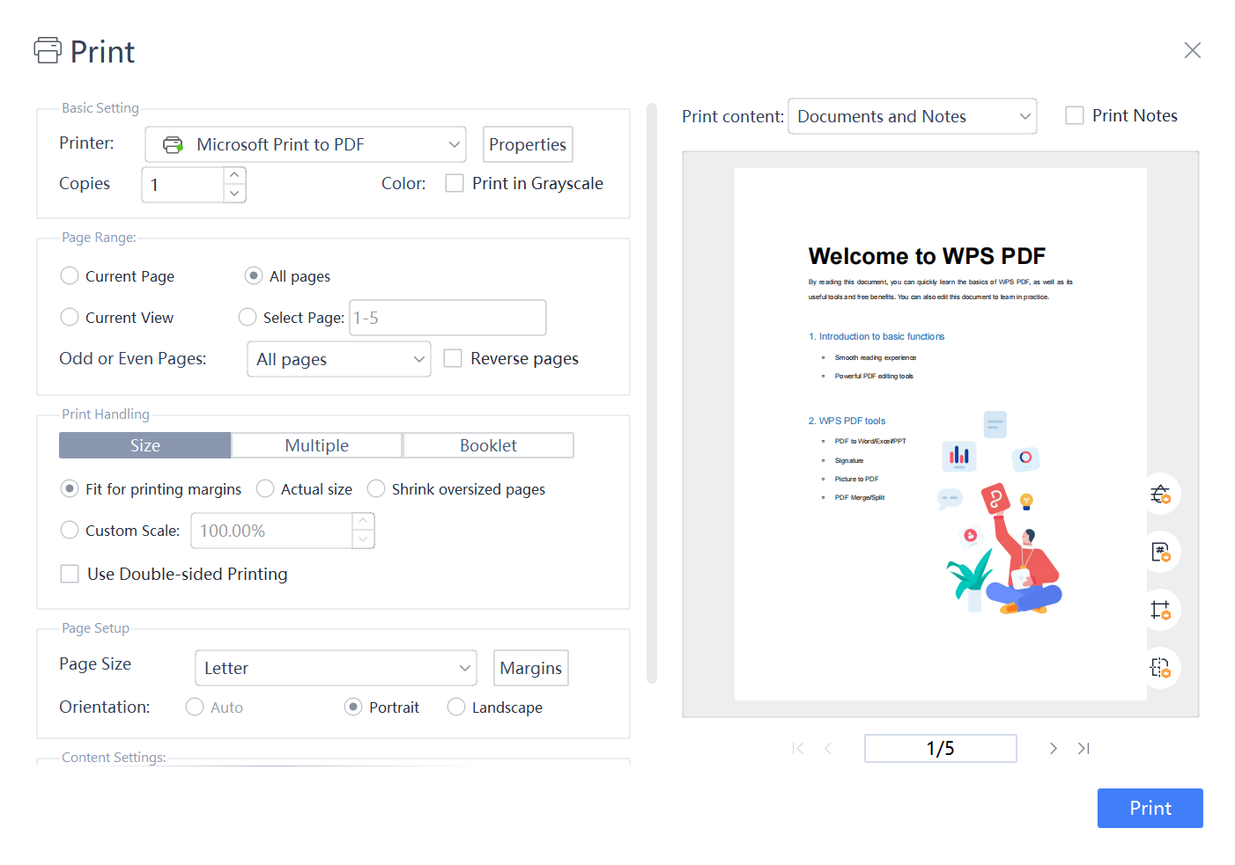Switch to the Multiple tab

point(316,445)
